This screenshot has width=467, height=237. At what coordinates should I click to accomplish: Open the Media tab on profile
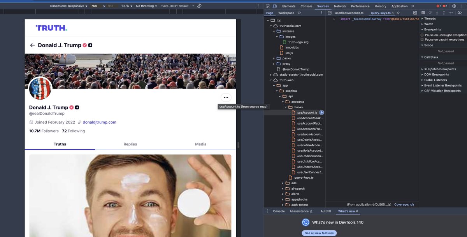[201, 144]
